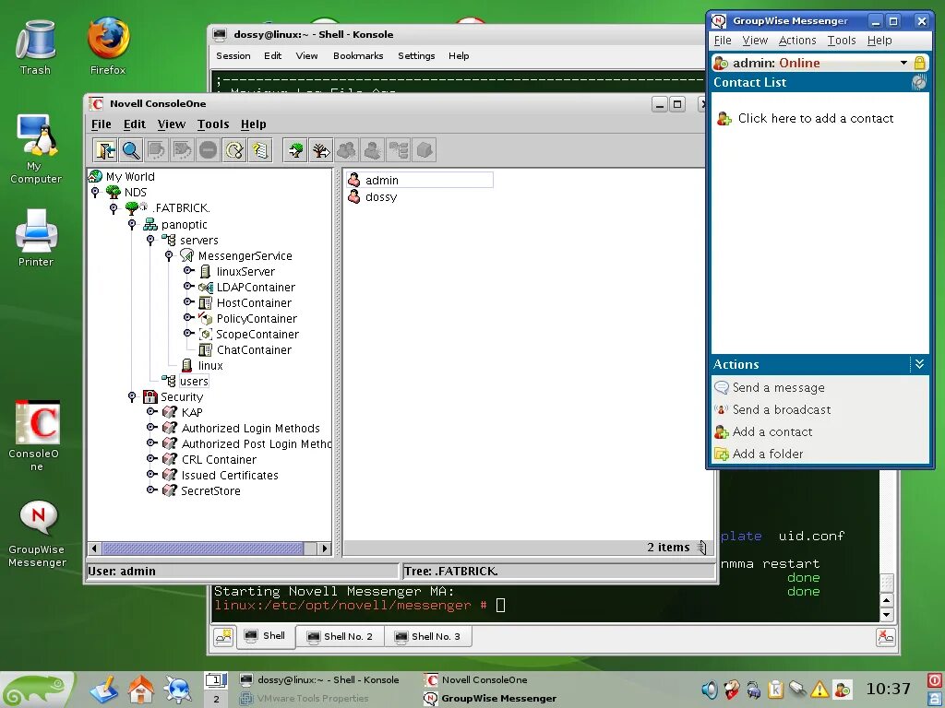Open Trash icon on desktop
This screenshot has height=708, width=945.
point(36,48)
